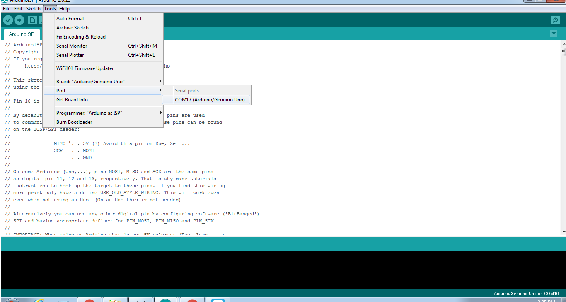
Task: Click the code line containing "SCK . . MOSI"
Action: (x=49, y=151)
